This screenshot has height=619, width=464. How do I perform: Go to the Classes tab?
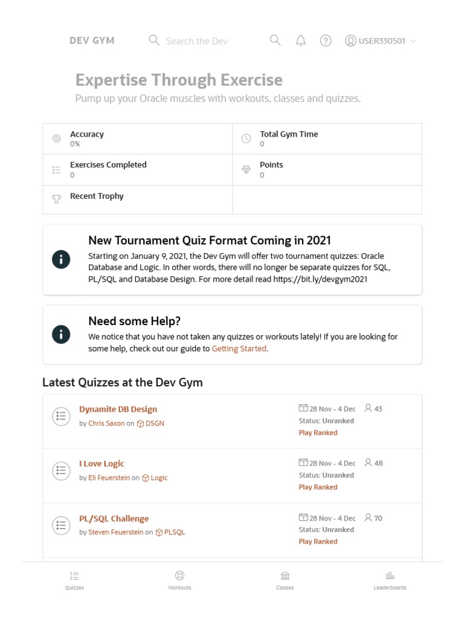tap(285, 580)
